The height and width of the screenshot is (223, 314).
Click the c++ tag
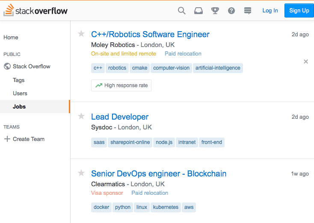coord(98,68)
